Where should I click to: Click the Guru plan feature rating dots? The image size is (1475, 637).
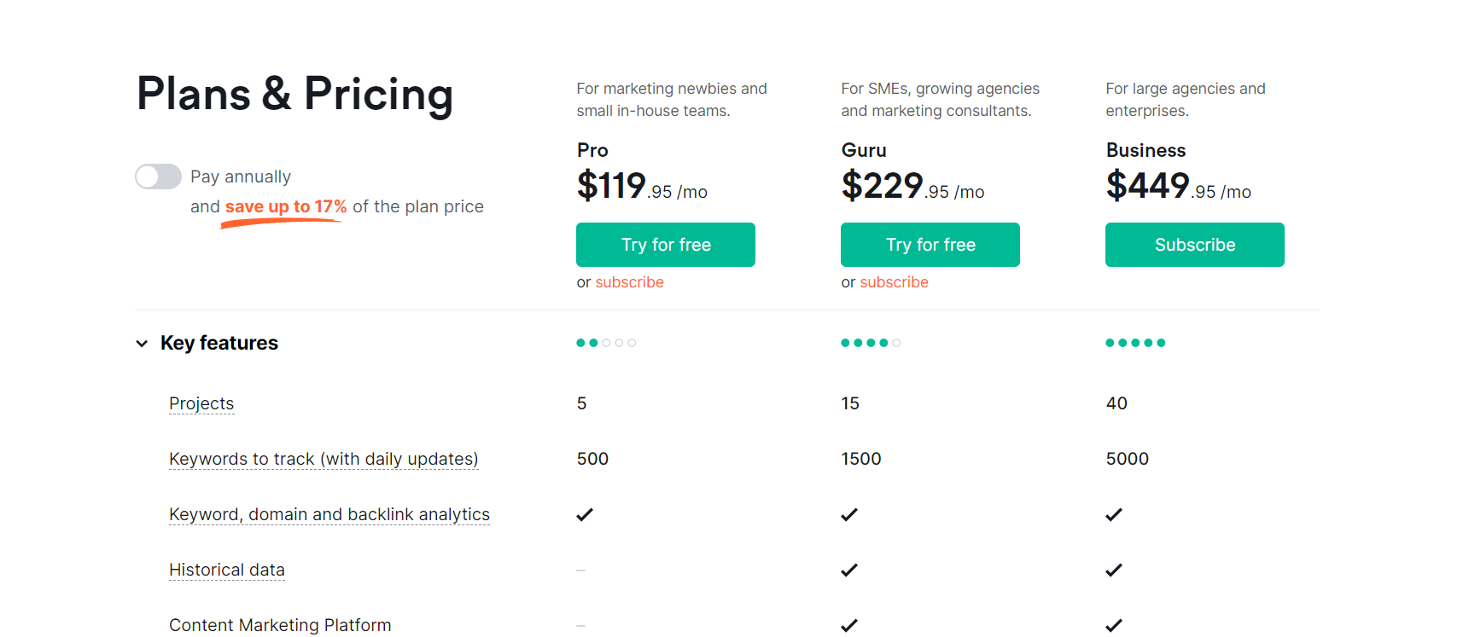pyautogui.click(x=871, y=343)
